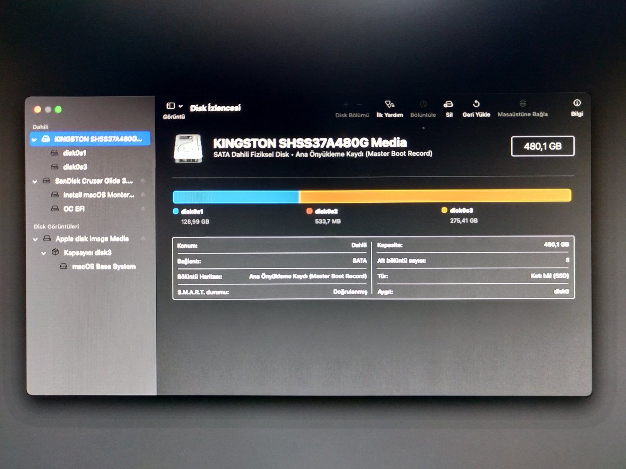Click the Masaüstüne Bağla mount icon

tap(523, 103)
